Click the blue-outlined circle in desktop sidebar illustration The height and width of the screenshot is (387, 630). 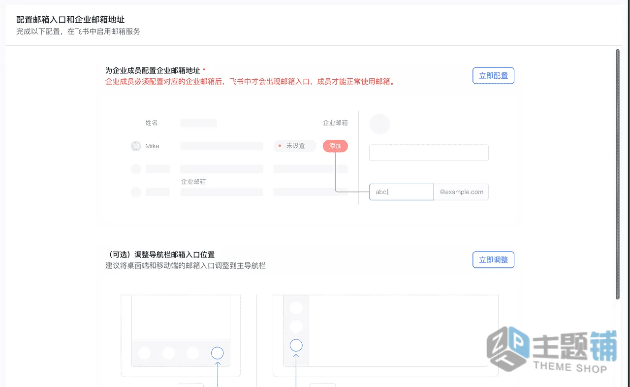(296, 345)
